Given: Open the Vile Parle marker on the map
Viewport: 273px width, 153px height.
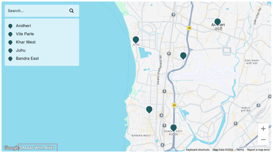Looking at the screenshot, I should pos(183,55).
